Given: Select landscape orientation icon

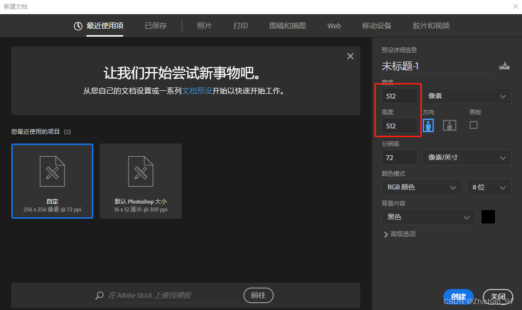Looking at the screenshot, I should tap(450, 125).
